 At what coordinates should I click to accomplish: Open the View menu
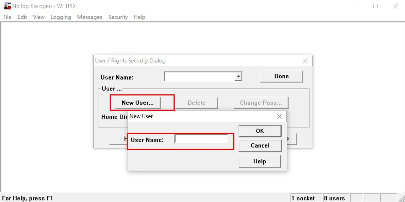tap(38, 17)
